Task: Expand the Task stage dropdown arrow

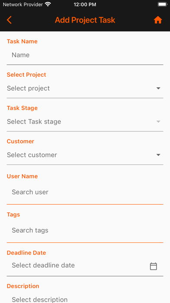Action: pos(158,122)
